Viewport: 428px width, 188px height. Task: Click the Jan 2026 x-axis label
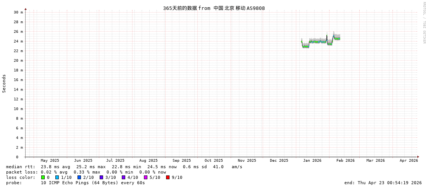pyautogui.click(x=312, y=161)
